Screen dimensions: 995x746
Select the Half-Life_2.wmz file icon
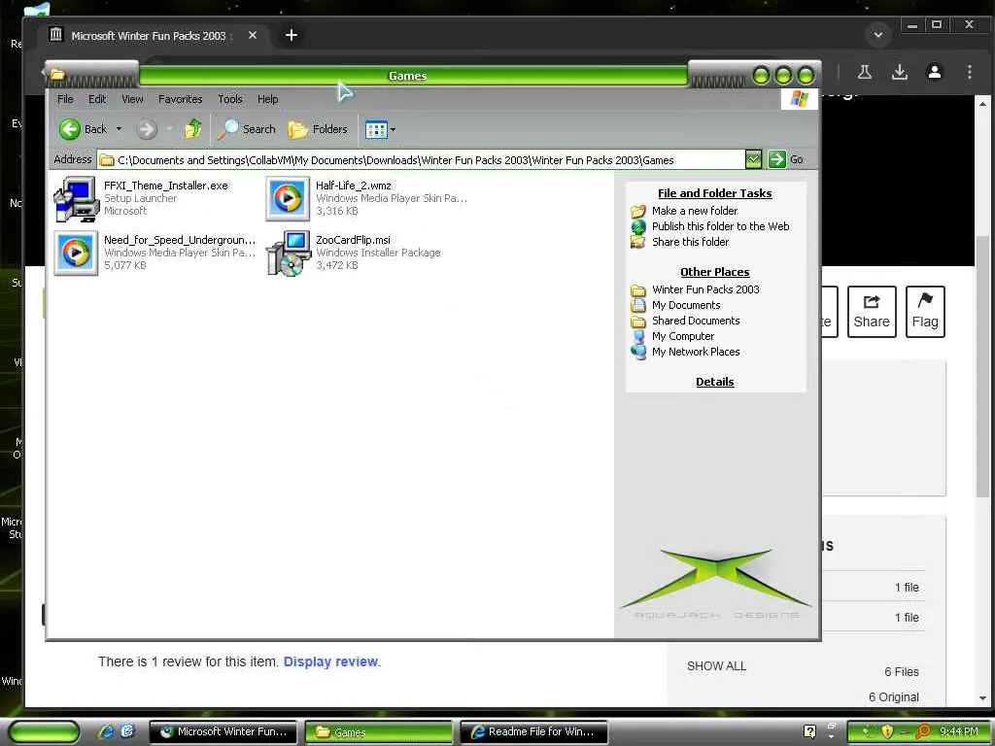pyautogui.click(x=288, y=199)
